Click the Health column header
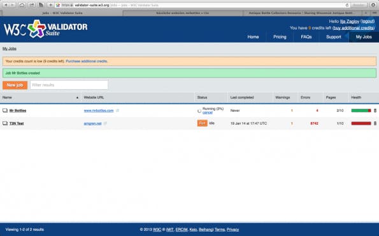This screenshot has width=379, height=236. pos(356,97)
